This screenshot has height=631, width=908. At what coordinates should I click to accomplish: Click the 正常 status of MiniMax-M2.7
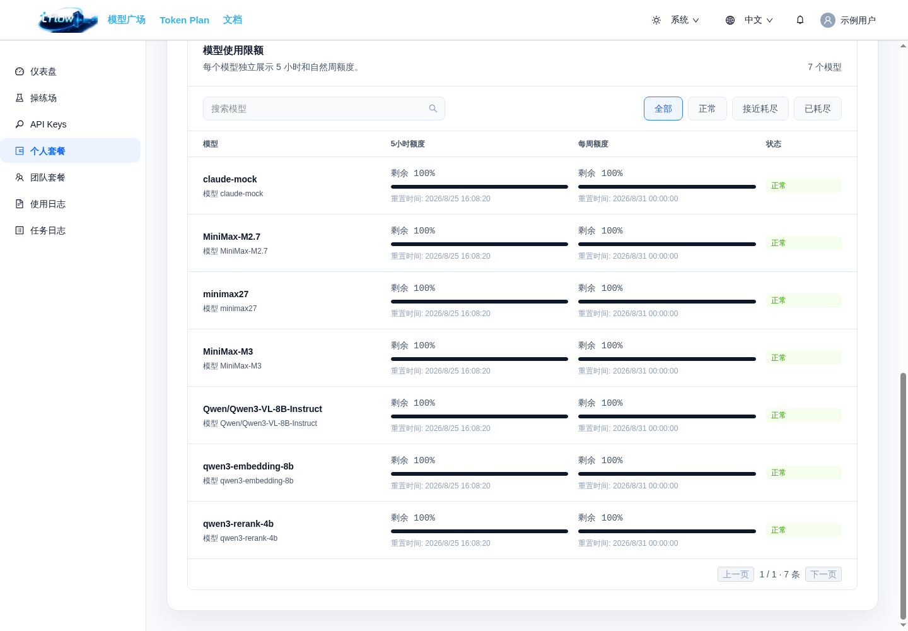804,243
